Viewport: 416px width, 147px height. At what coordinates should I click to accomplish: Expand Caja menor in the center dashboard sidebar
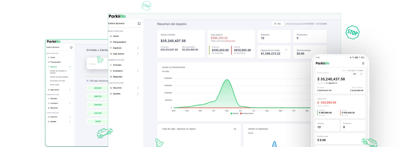138,54
